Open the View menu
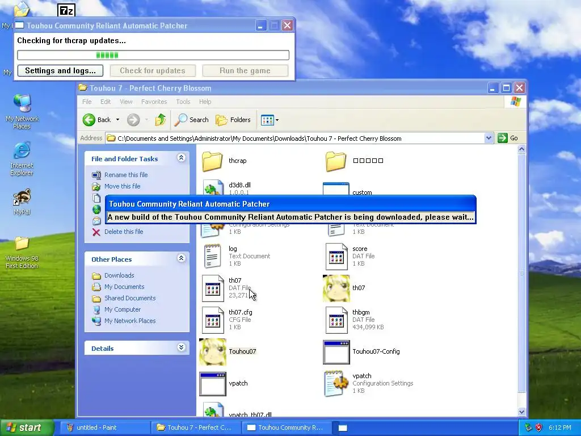The image size is (581, 436). [126, 102]
